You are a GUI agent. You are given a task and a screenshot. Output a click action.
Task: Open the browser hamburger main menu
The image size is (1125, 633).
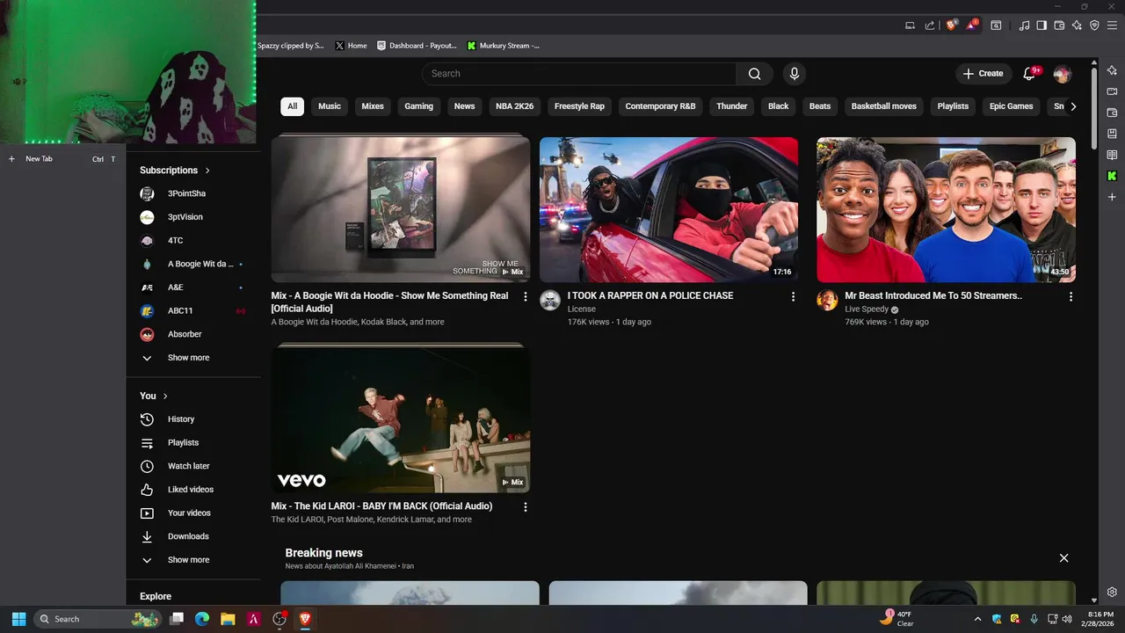click(1112, 25)
